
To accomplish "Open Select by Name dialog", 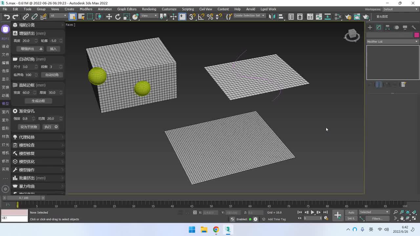I will tap(81, 17).
